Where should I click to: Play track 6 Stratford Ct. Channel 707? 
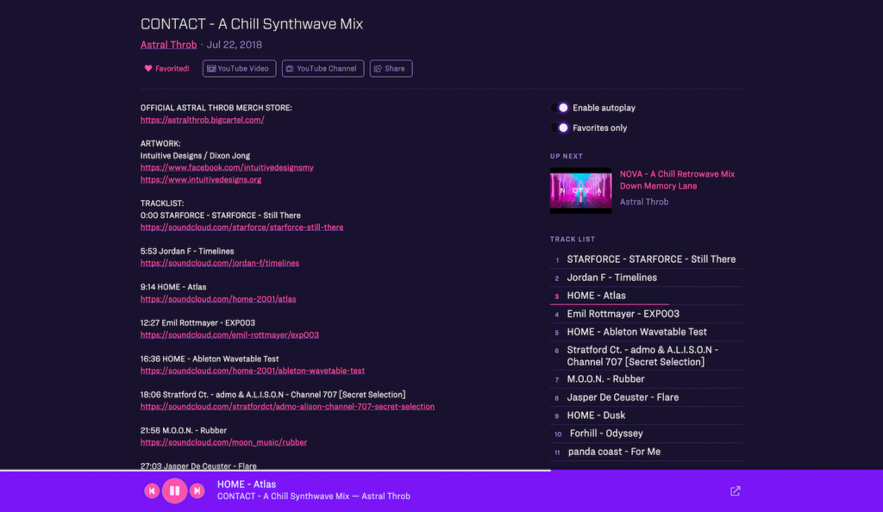(x=646, y=356)
